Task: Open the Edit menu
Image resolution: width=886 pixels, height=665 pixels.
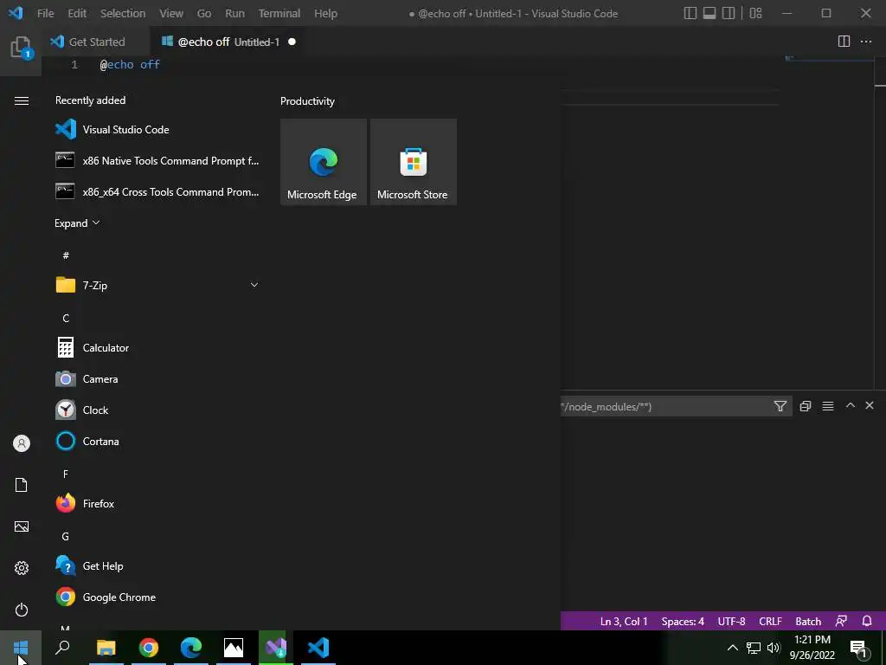Action: 77,13
